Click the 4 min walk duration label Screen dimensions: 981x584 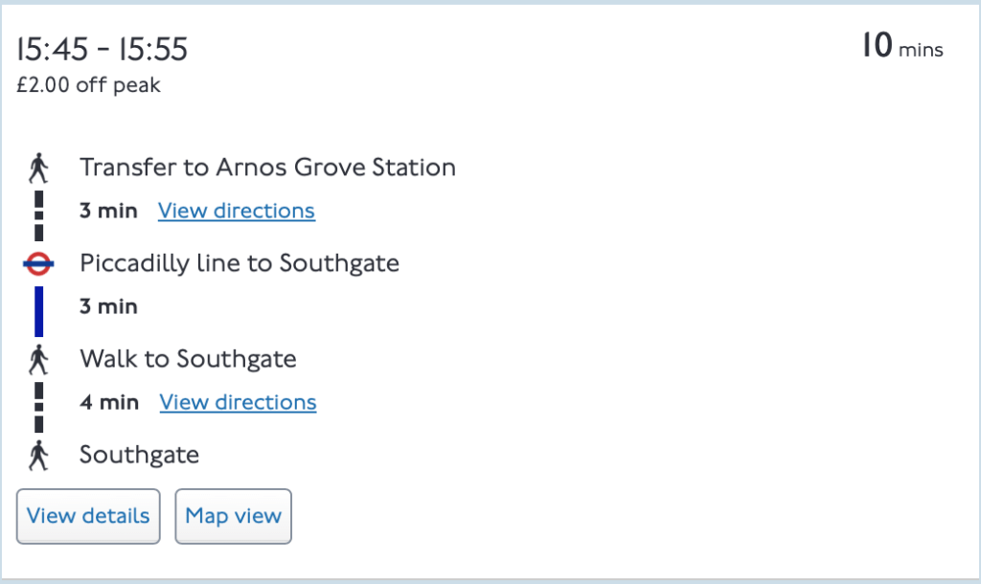pyautogui.click(x=109, y=402)
